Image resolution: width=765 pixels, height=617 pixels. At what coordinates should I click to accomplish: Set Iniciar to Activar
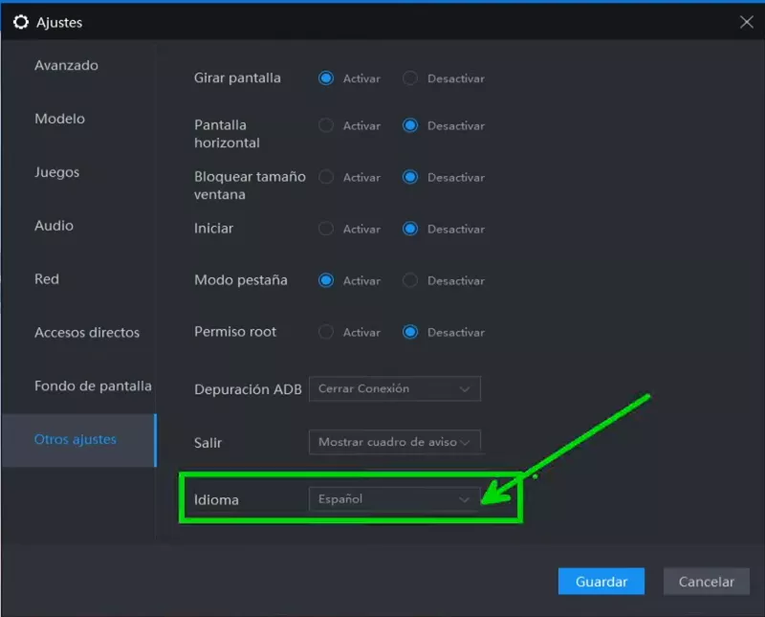(326, 229)
